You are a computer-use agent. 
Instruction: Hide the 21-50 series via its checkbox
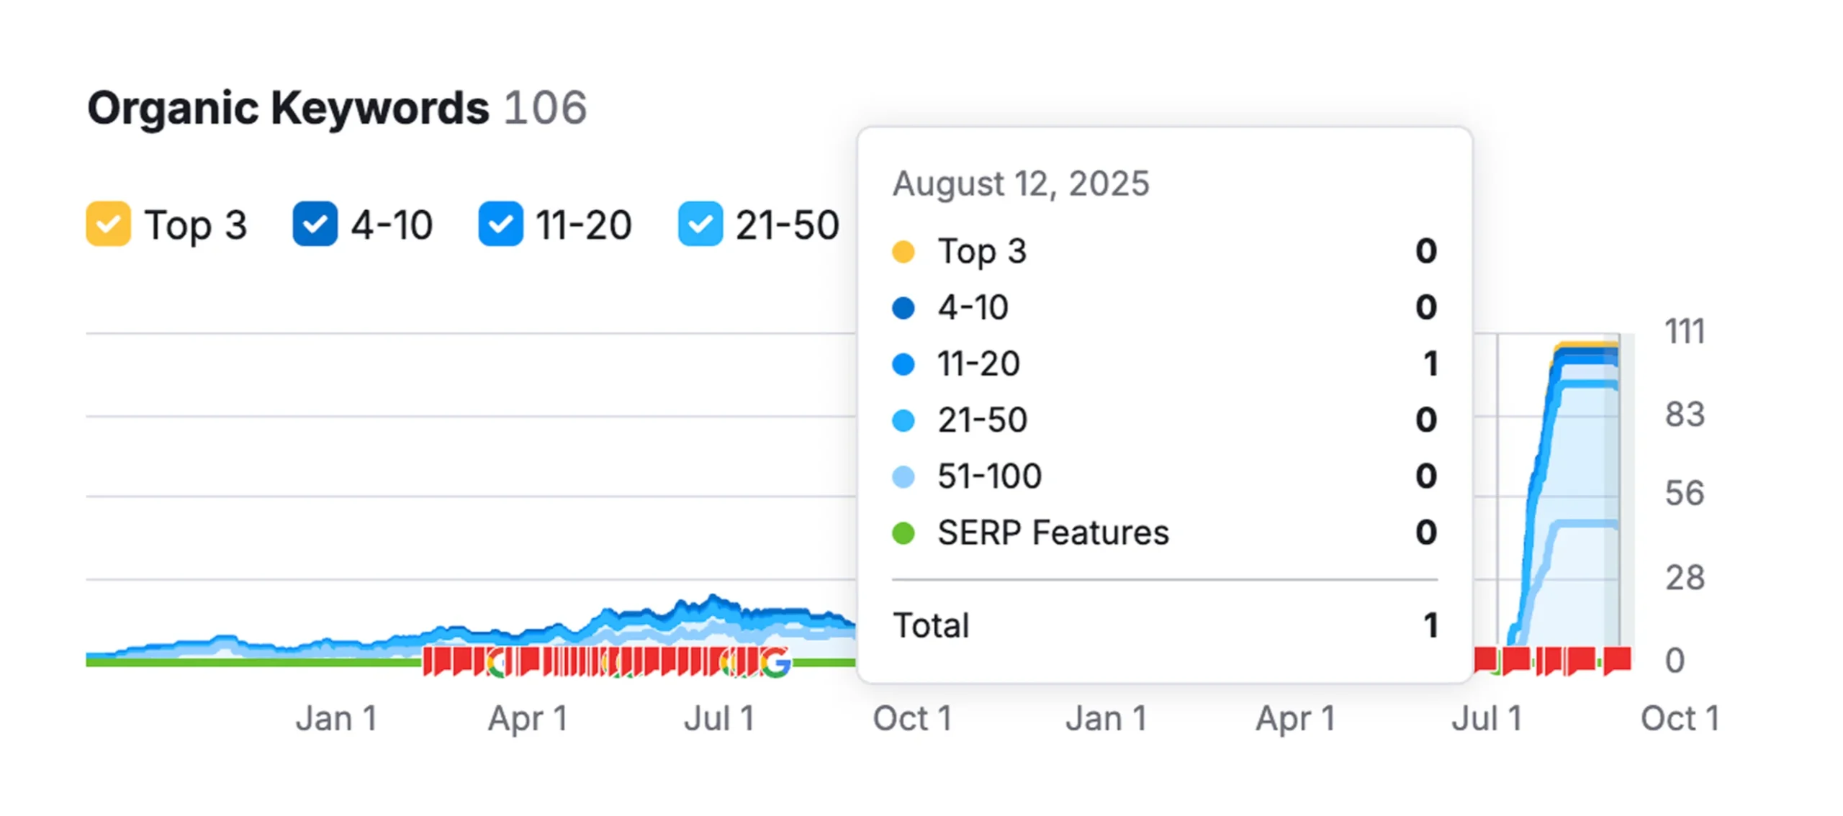pos(700,224)
